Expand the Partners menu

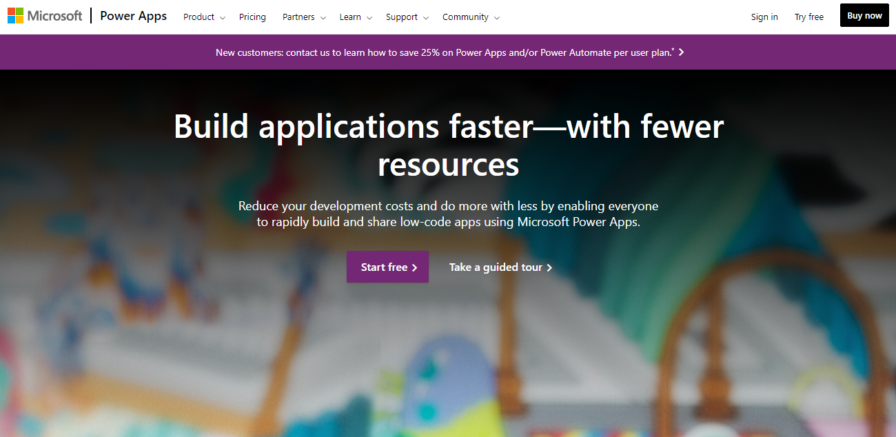304,17
